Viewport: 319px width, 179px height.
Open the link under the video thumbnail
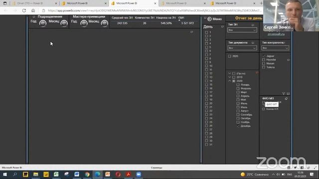tap(276, 34)
